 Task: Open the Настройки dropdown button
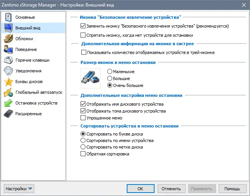click(19, 188)
